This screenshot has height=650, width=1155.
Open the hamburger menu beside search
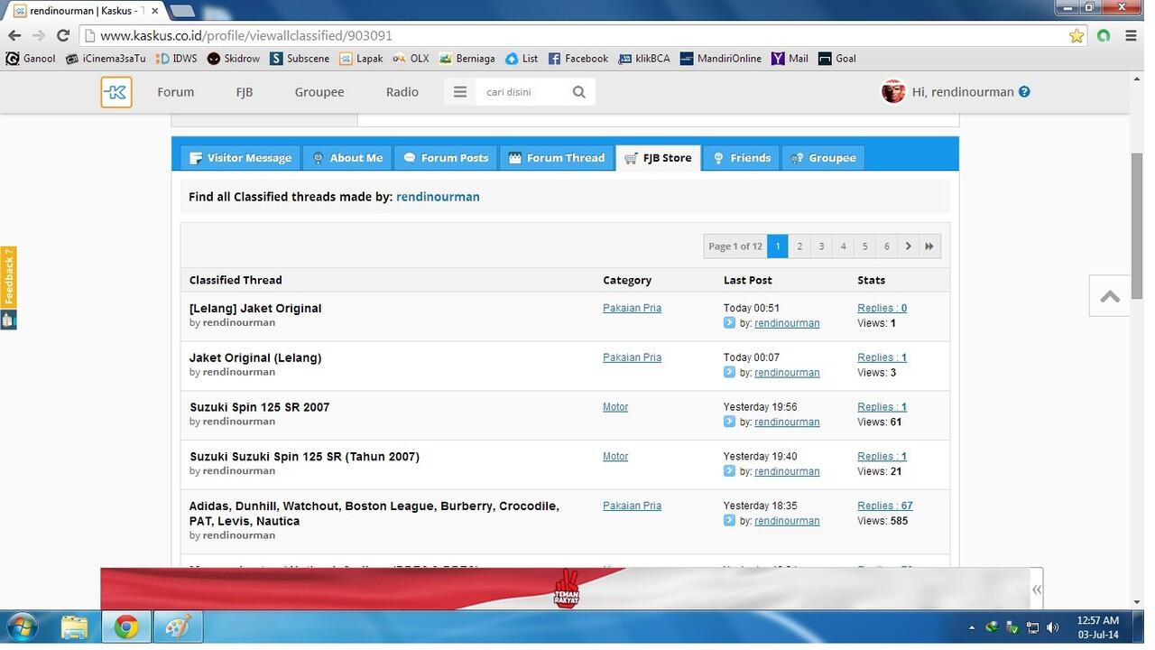(460, 92)
